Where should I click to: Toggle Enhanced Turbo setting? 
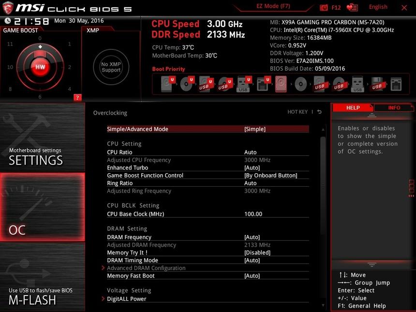pyautogui.click(x=252, y=168)
